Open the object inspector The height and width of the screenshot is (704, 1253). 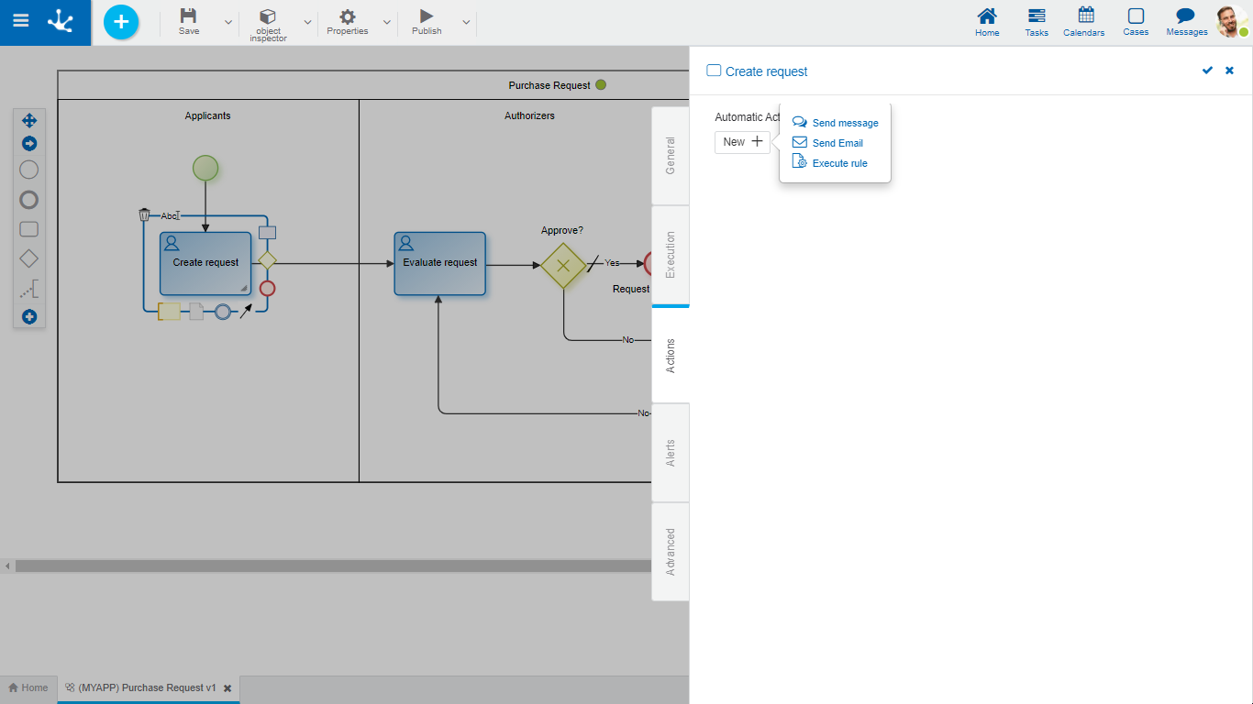(268, 26)
